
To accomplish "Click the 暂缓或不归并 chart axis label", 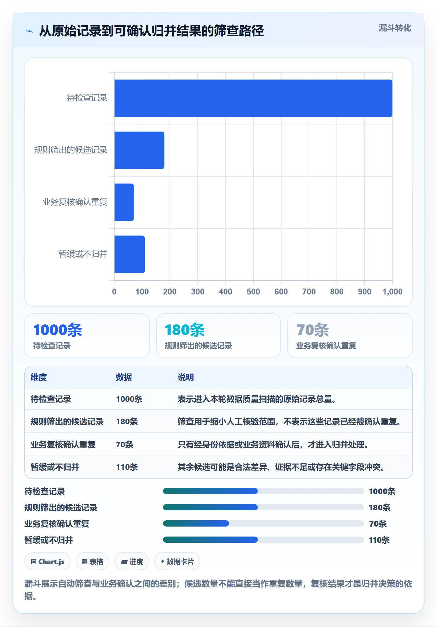I will pyautogui.click(x=83, y=254).
